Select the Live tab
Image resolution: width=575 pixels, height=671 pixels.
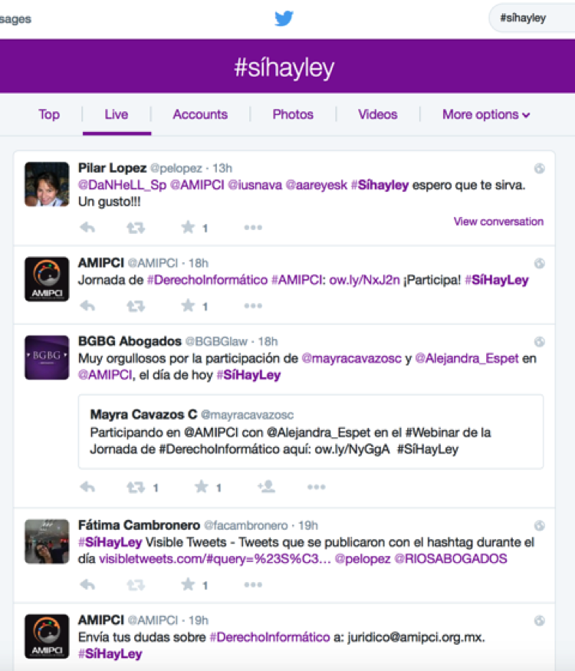pos(117,114)
